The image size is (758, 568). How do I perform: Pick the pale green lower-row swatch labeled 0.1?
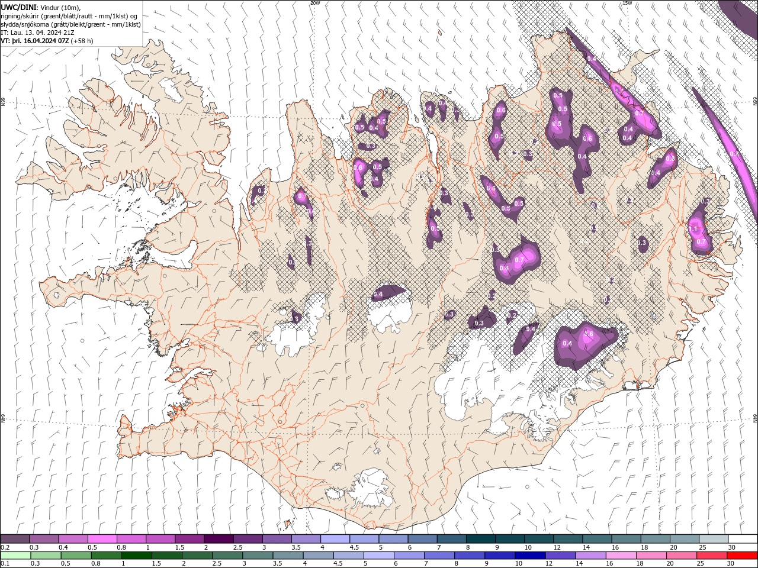pyautogui.click(x=15, y=556)
